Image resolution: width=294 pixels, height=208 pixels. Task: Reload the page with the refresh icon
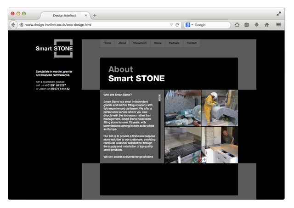point(177,25)
